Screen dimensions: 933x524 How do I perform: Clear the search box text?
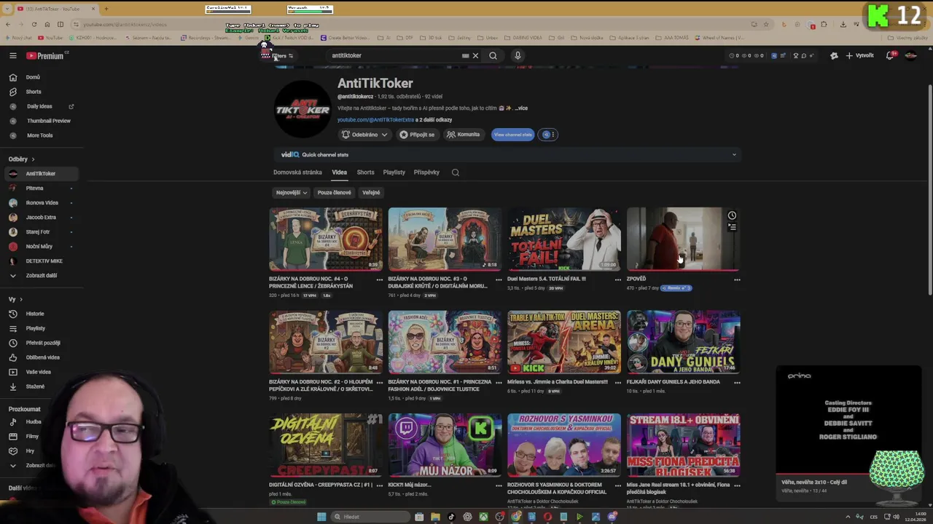(475, 55)
